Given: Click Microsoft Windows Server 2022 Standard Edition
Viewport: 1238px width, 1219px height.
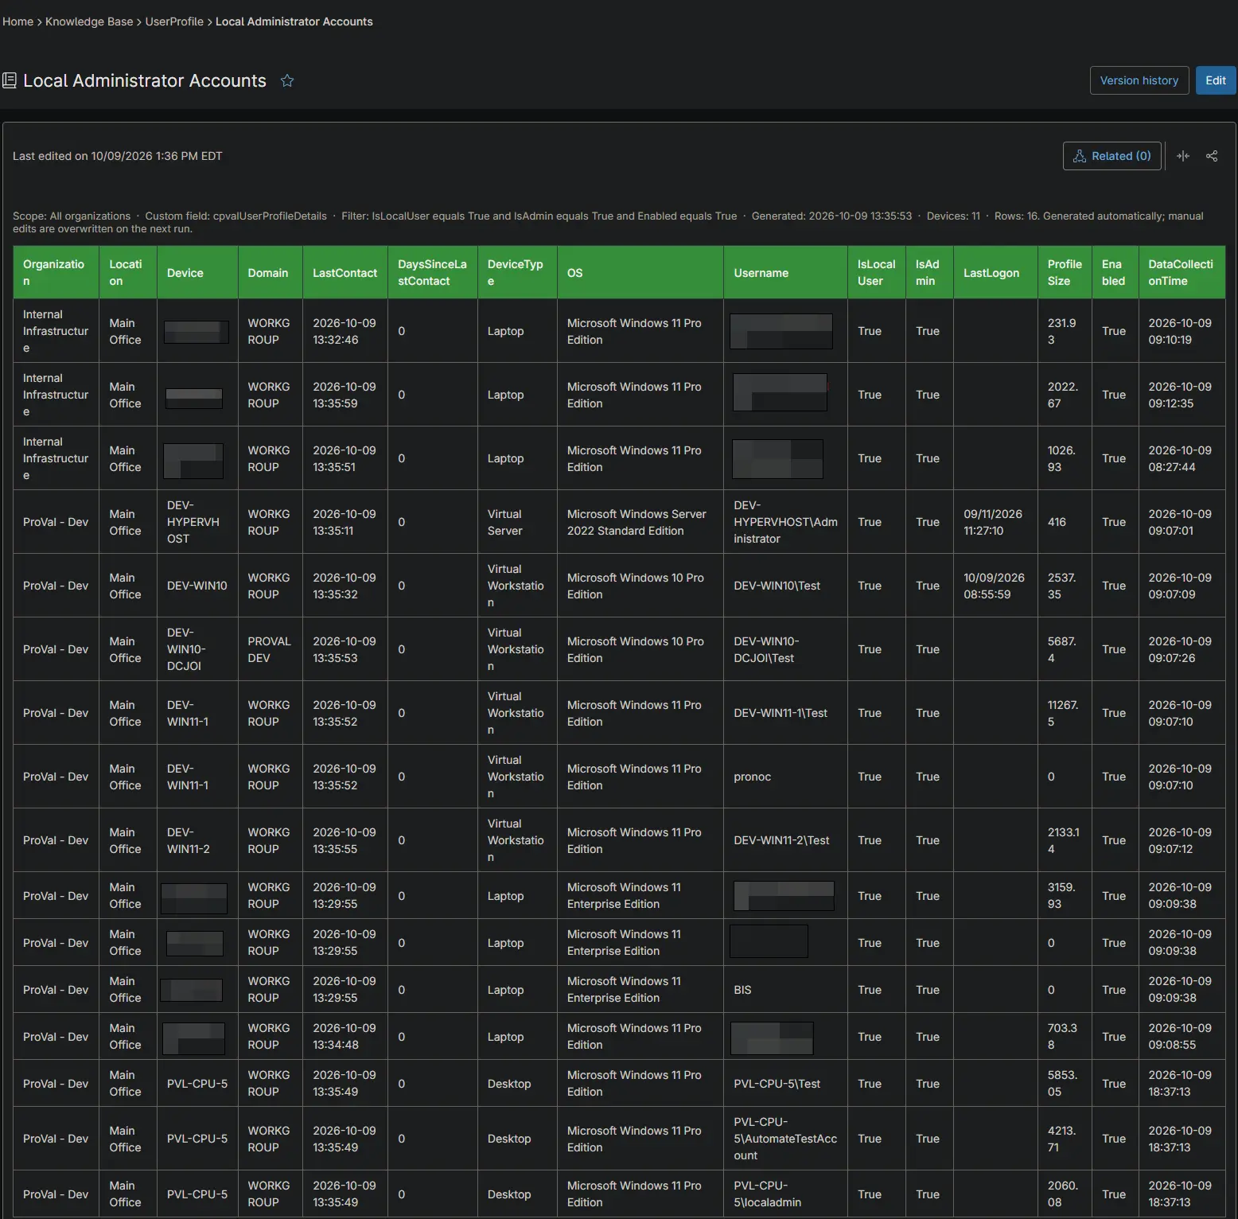Looking at the screenshot, I should 640,522.
